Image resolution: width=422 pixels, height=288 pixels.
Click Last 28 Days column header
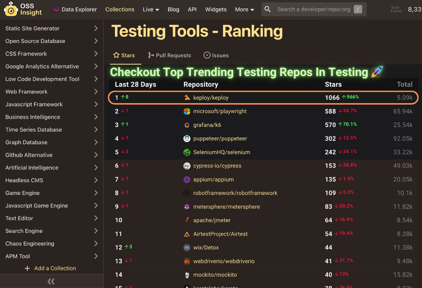coord(135,84)
